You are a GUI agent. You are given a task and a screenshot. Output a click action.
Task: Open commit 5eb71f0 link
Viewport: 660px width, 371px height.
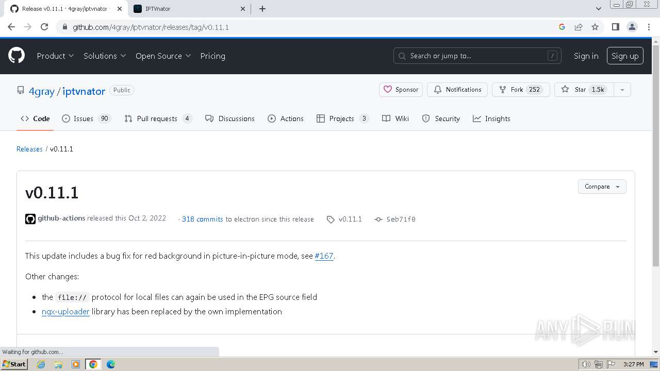[401, 219]
